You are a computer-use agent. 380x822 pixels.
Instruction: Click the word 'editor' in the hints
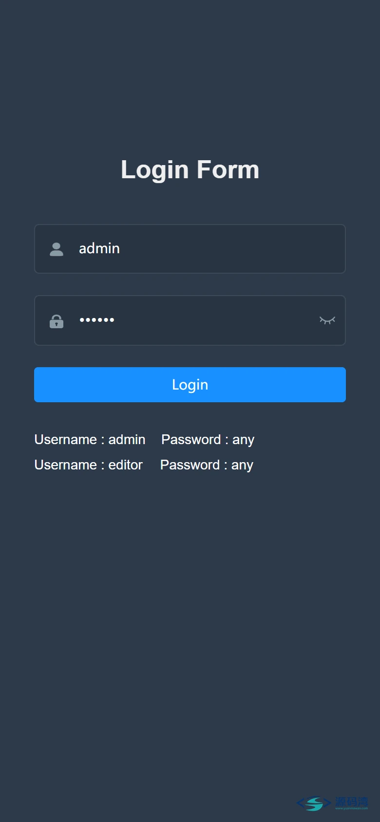pyautogui.click(x=126, y=465)
